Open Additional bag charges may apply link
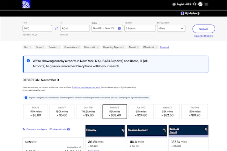Image resolution: width=227 pixels, height=151 pixels. (86, 87)
